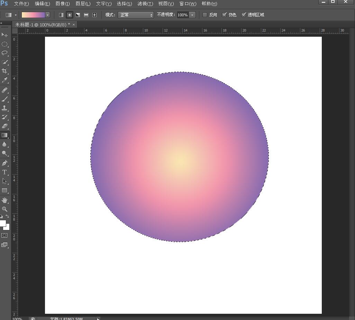This screenshot has width=355, height=320.
Task: Click the gradient preview swatch to edit
Action: click(x=33, y=15)
